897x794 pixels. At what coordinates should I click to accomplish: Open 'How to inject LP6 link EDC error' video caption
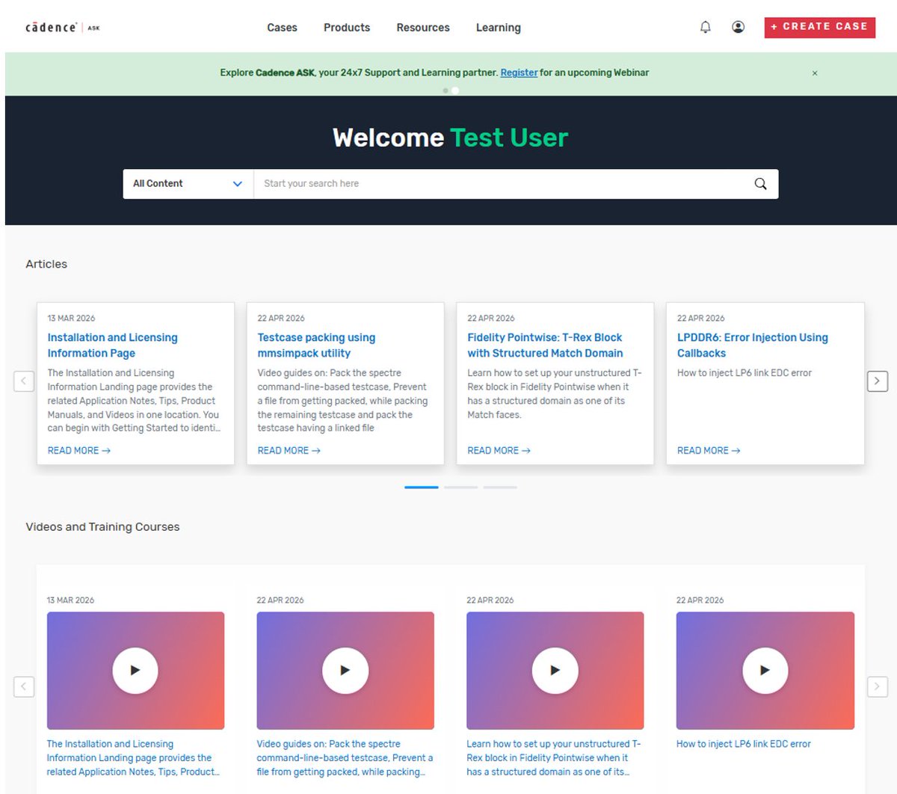tap(744, 744)
